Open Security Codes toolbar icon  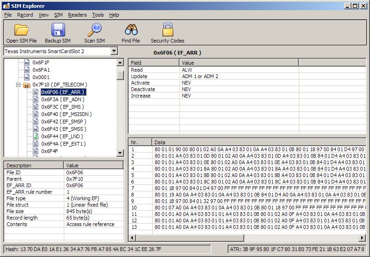pos(167,30)
